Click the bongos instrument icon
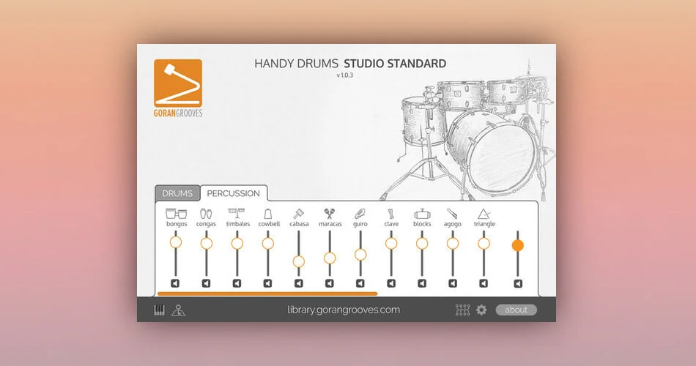This screenshot has width=696, height=366. [x=177, y=214]
